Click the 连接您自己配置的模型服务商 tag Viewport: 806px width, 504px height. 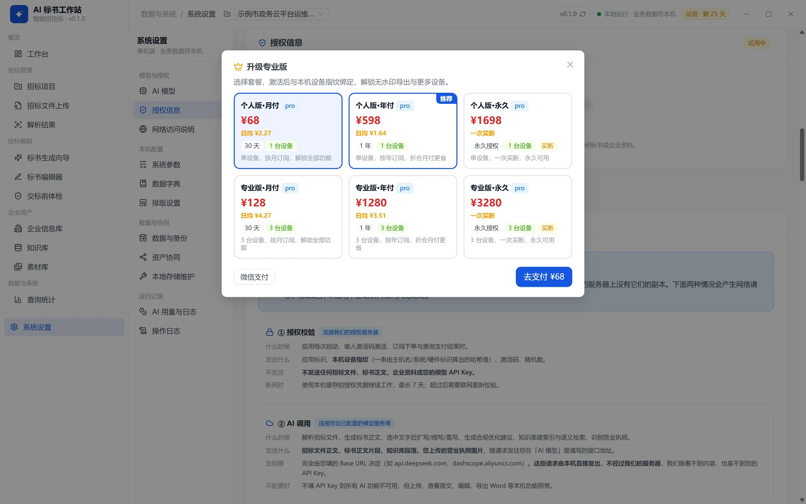click(354, 423)
